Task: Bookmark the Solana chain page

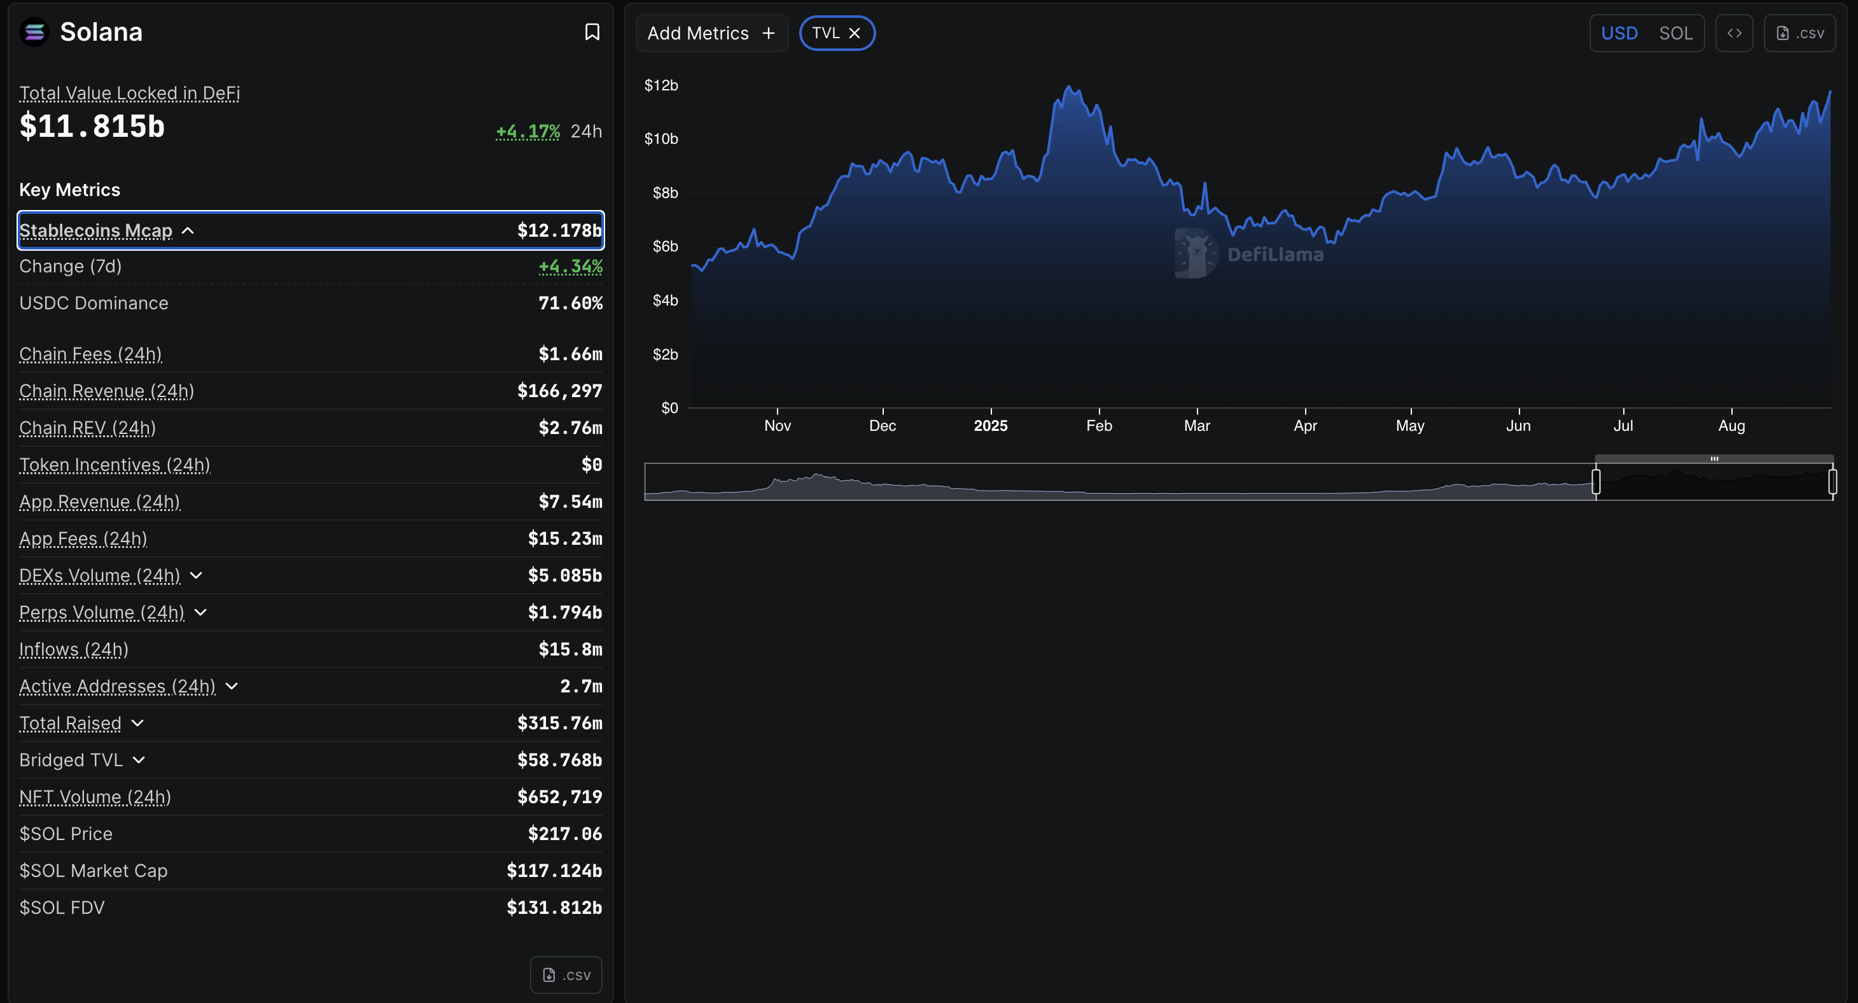Action: point(592,32)
